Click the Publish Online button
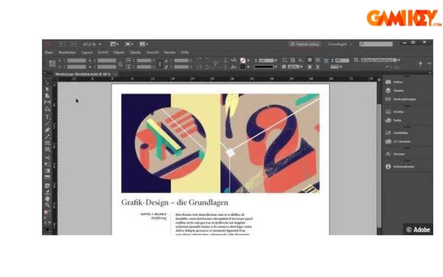443x277 pixels. 305,44
